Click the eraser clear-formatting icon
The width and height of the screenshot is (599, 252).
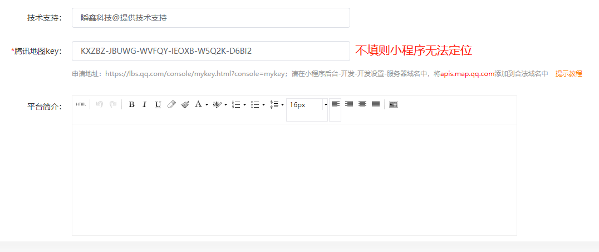pos(171,104)
